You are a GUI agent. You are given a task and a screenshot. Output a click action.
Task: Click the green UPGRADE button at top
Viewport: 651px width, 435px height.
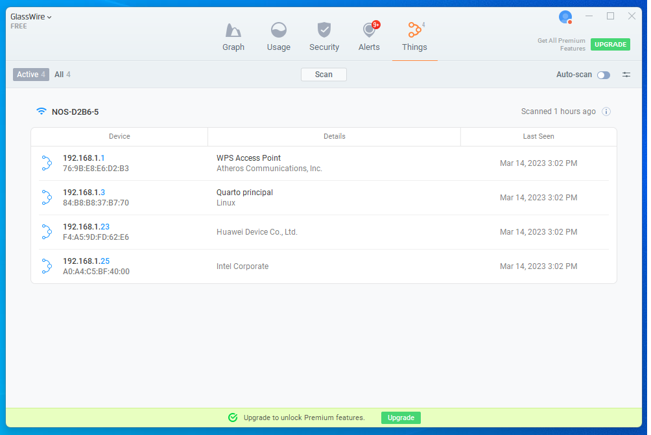point(610,45)
